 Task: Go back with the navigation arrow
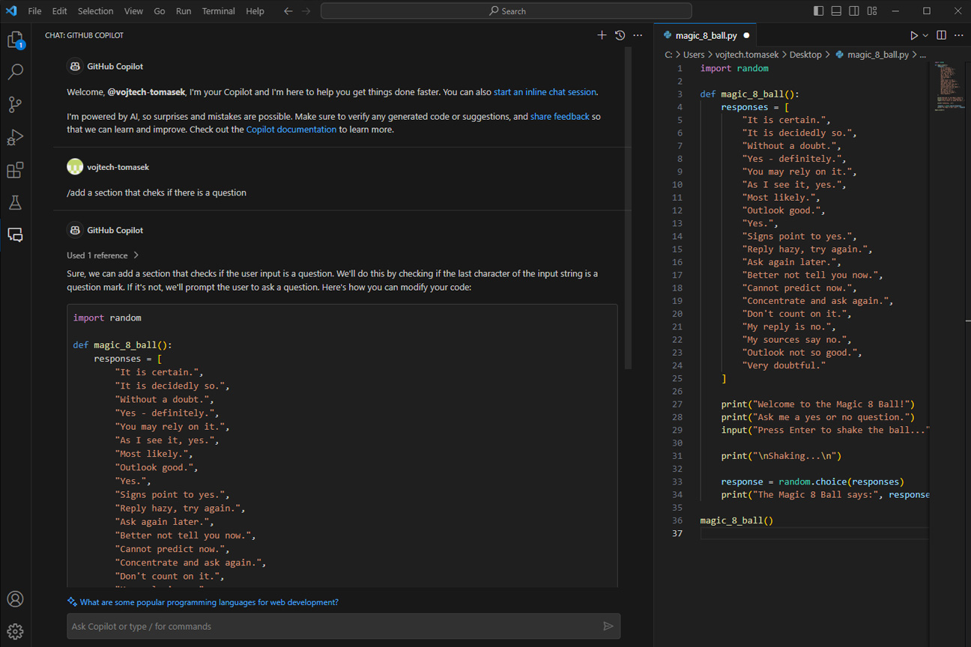coord(288,11)
